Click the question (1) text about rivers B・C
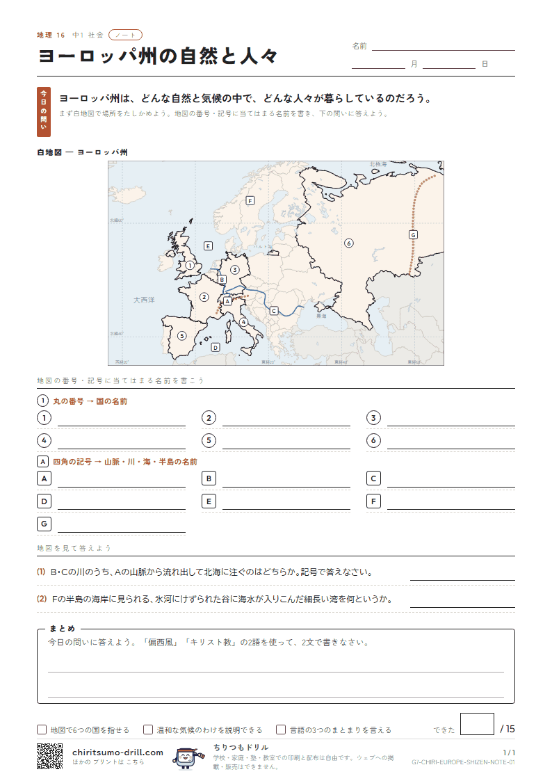Image resolution: width=552 pixels, height=781 pixels. click(211, 572)
